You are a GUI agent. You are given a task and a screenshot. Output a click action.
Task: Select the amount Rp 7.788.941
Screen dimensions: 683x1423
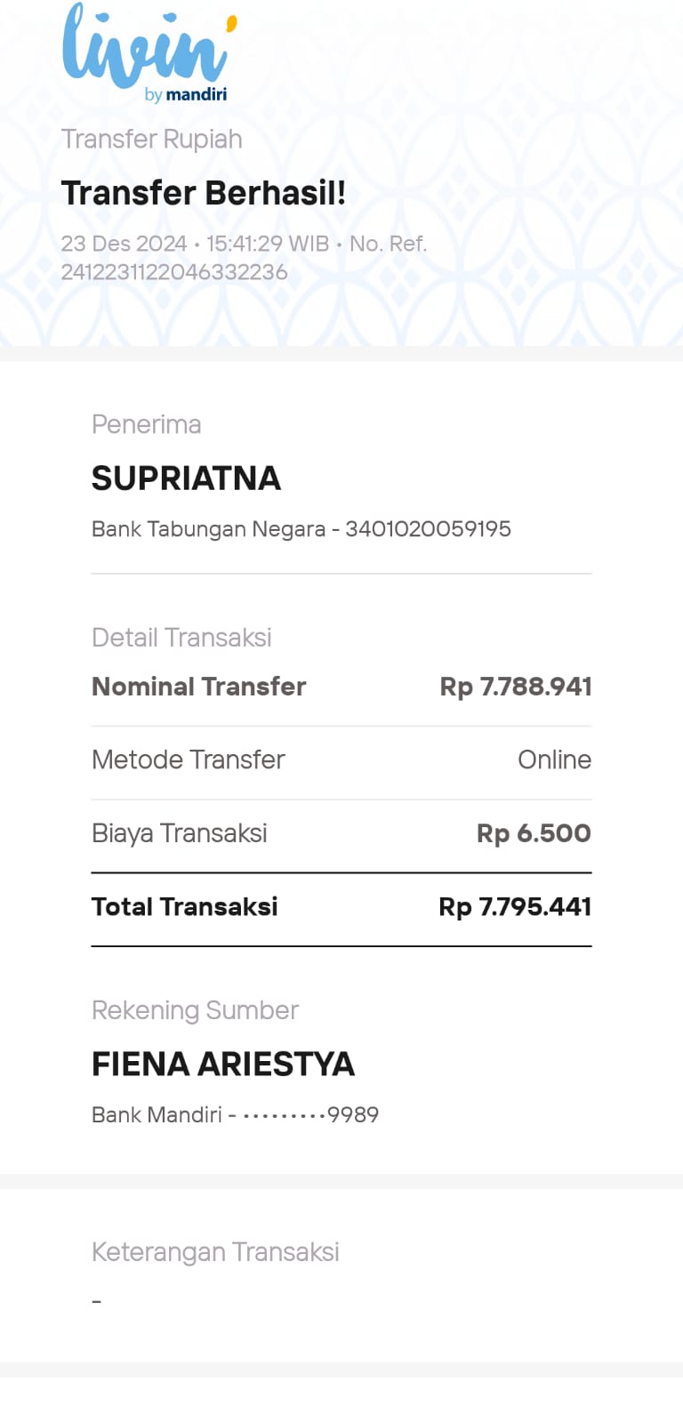point(516,687)
